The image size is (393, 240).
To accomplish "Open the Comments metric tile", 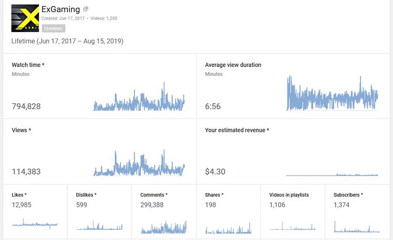I will [164, 212].
